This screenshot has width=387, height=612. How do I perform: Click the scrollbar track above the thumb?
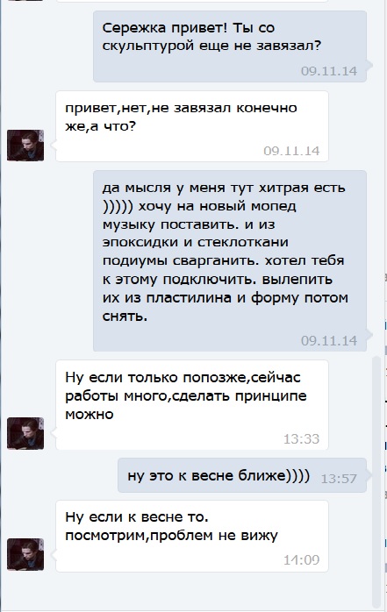point(376,175)
